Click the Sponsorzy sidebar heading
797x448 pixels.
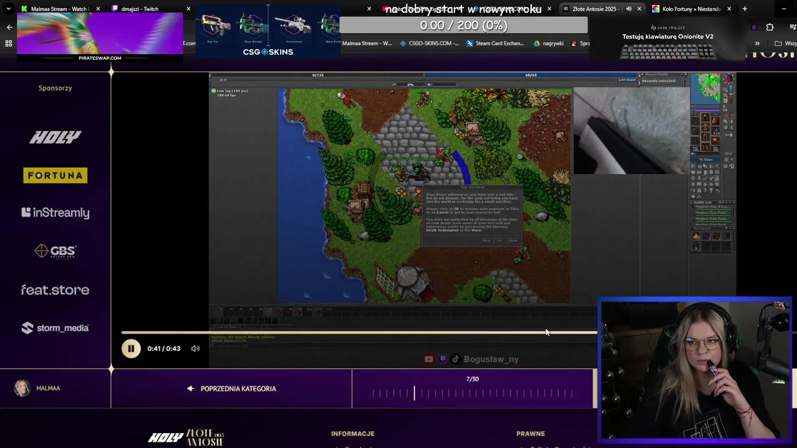click(x=55, y=88)
